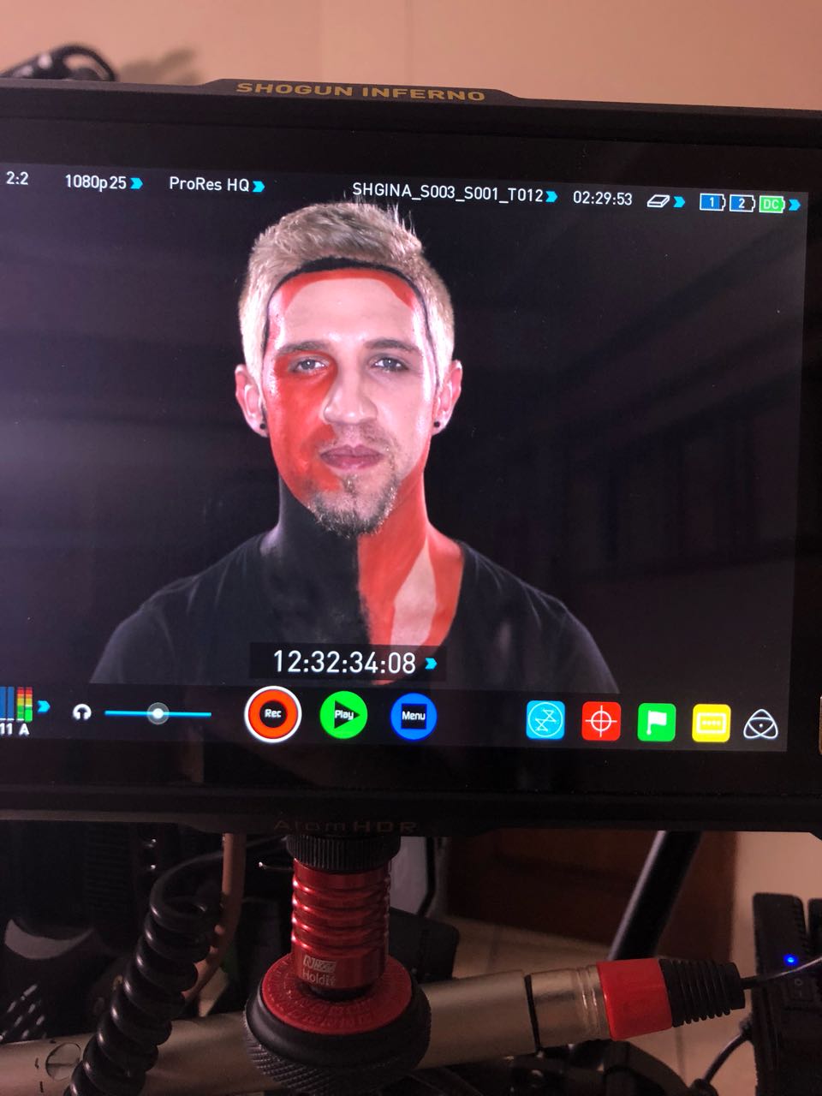822x1096 pixels.
Task: Open the SHGINA_S003_S001_T012 file name settings
Action: click(x=454, y=194)
